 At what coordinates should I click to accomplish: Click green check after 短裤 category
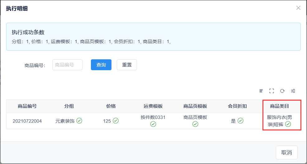[x=288, y=124]
